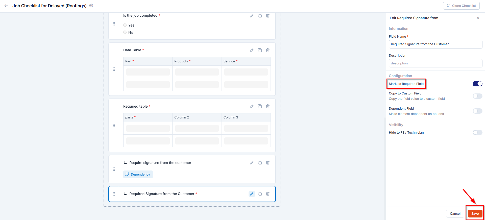
Task: Grab drag handle of 'Is the job completed'
Action: 114,24
